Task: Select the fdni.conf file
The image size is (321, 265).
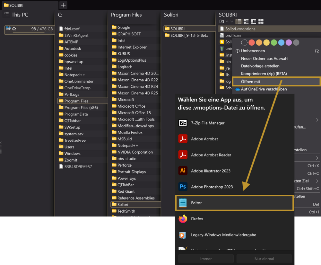Action: click(83, 29)
